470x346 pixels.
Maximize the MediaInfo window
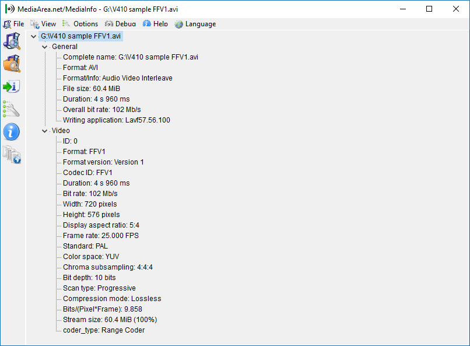(429, 9)
